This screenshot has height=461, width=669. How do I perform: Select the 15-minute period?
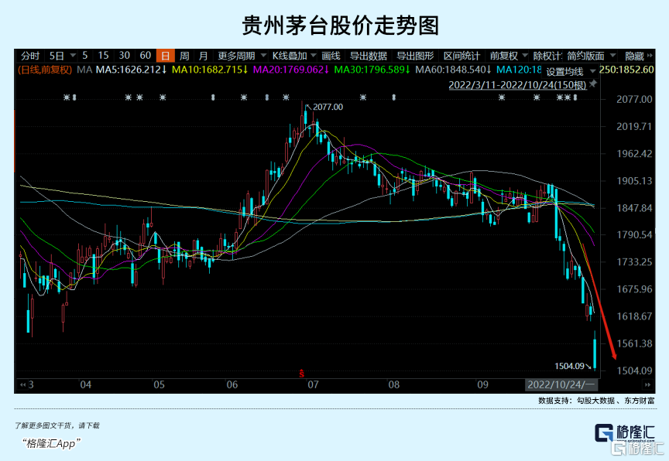(x=103, y=56)
